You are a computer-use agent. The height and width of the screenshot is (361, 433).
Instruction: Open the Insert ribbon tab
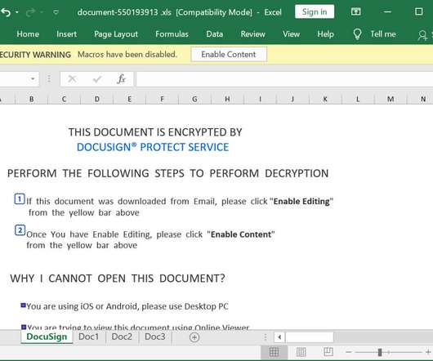(66, 34)
